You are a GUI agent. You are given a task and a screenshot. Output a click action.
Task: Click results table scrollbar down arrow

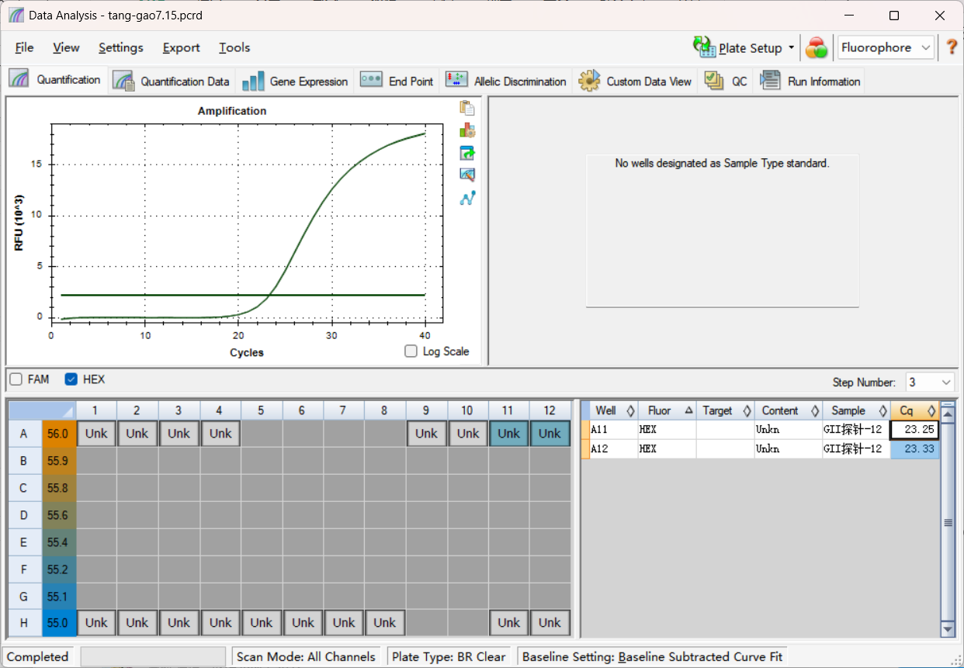[x=948, y=628]
